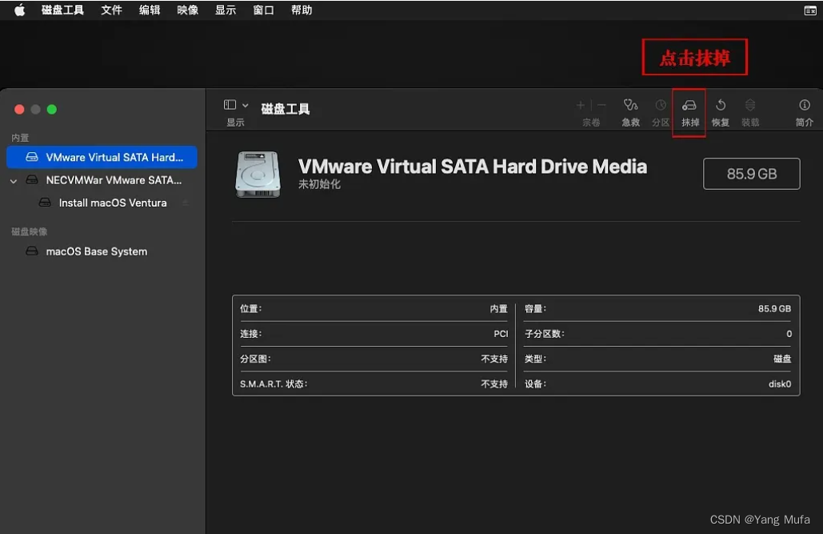Click the 磁盘工具 window title
This screenshot has width=823, height=534.
tap(285, 109)
